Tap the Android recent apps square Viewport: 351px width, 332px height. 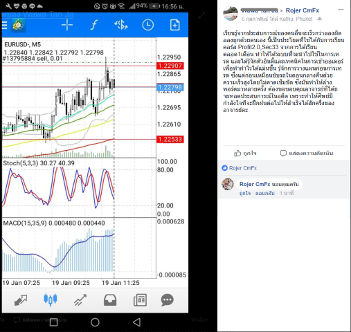coord(53,322)
